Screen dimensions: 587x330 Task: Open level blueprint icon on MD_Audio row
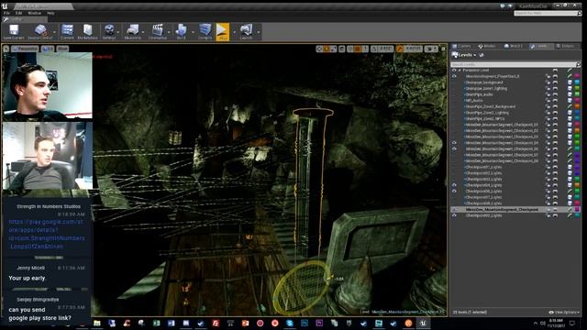point(555,100)
